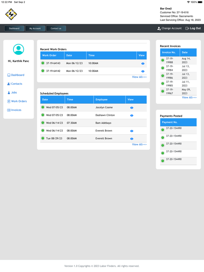
Task: Click invoice date May 09, 2023
Action: (x=186, y=91)
